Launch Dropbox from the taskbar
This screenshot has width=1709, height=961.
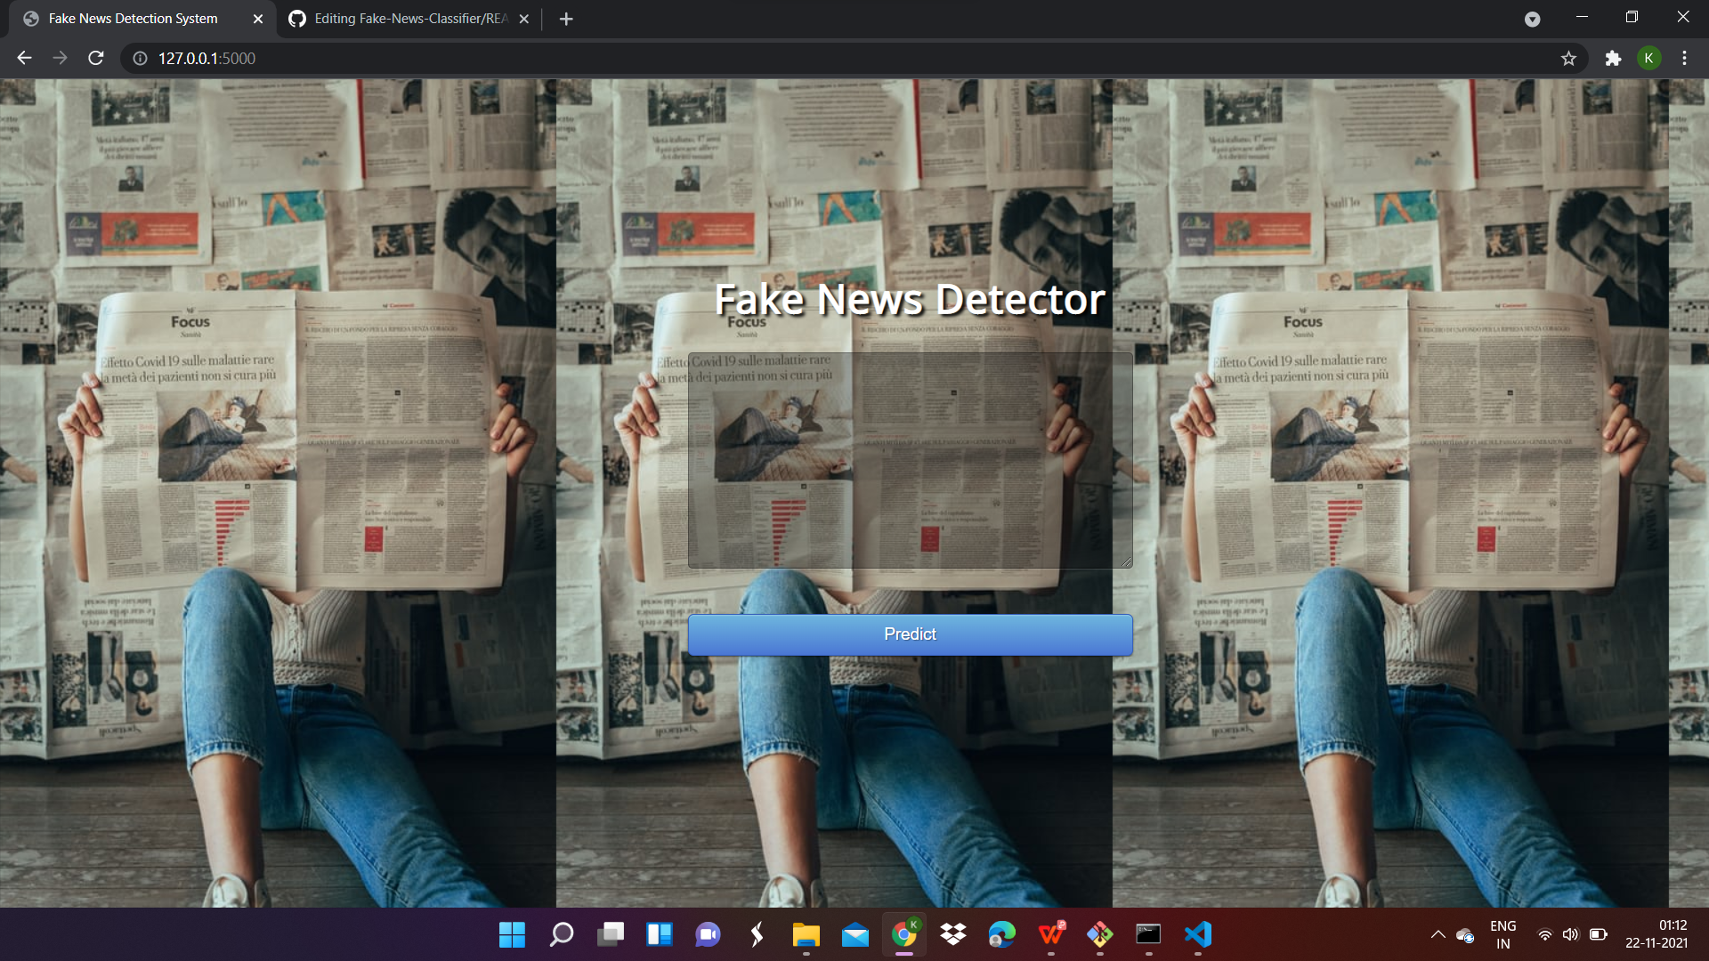952,935
